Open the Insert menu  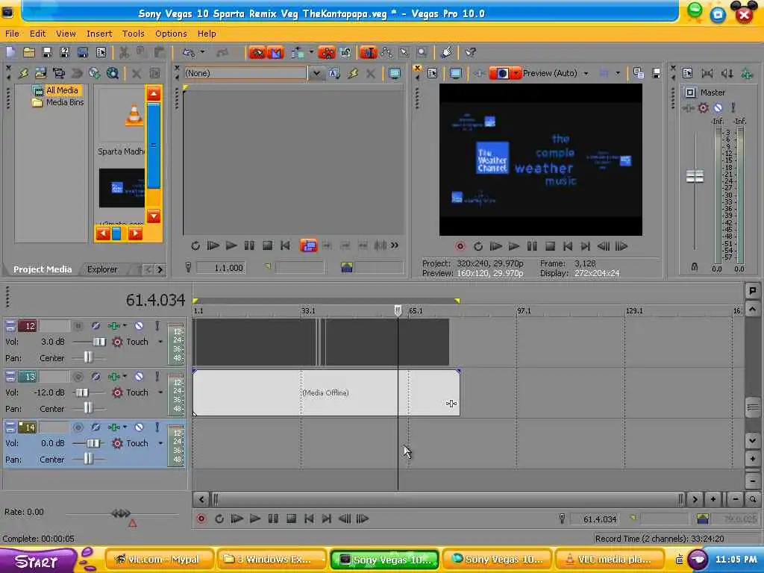coord(99,34)
